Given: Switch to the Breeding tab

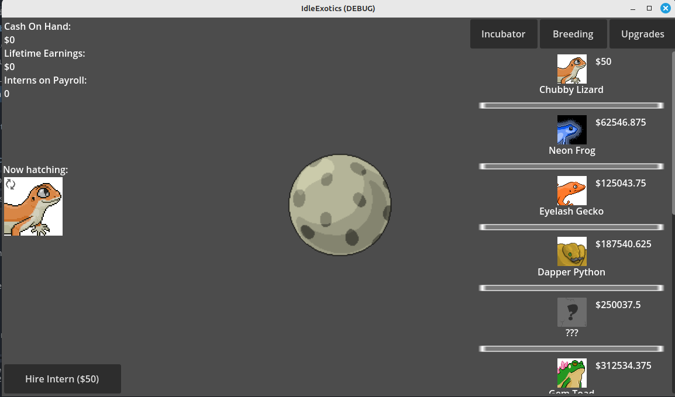Looking at the screenshot, I should coord(573,33).
